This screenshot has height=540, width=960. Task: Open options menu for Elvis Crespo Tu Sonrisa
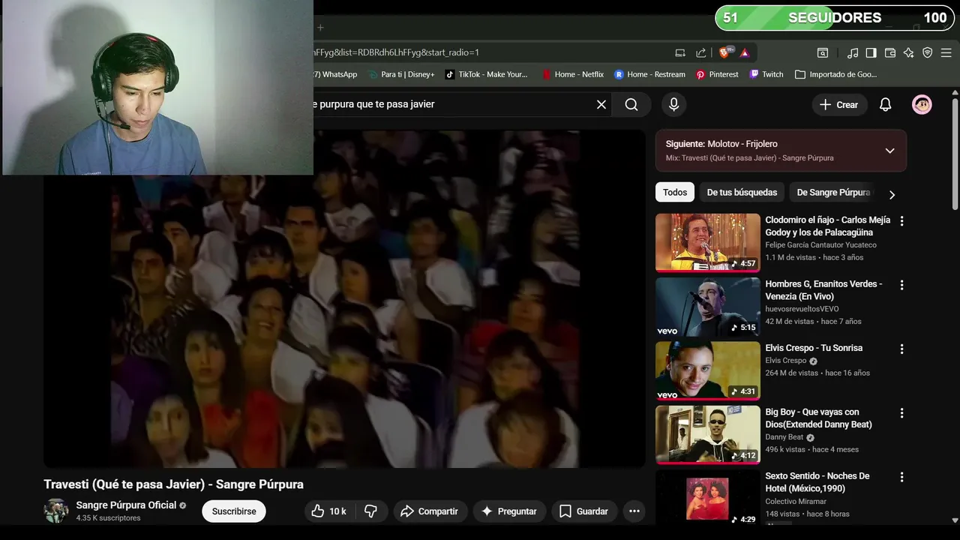click(x=901, y=349)
